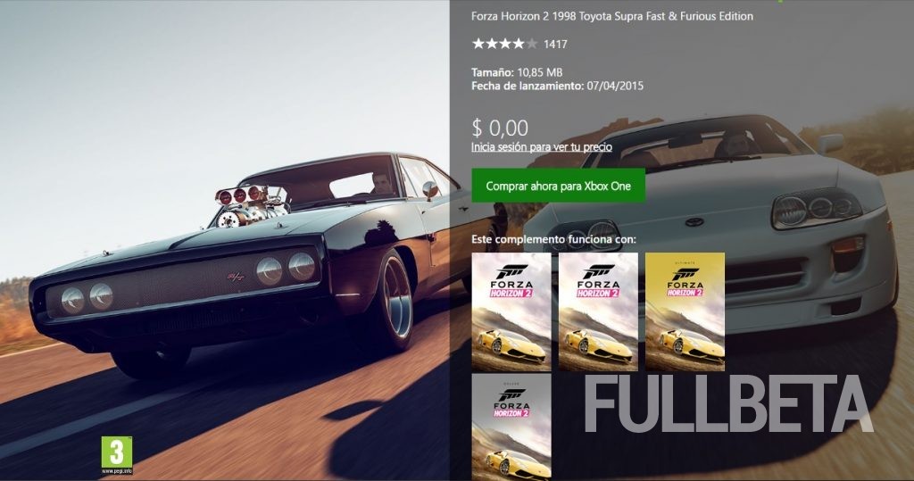
Task: Click the middle third star in rating
Action: click(x=505, y=43)
